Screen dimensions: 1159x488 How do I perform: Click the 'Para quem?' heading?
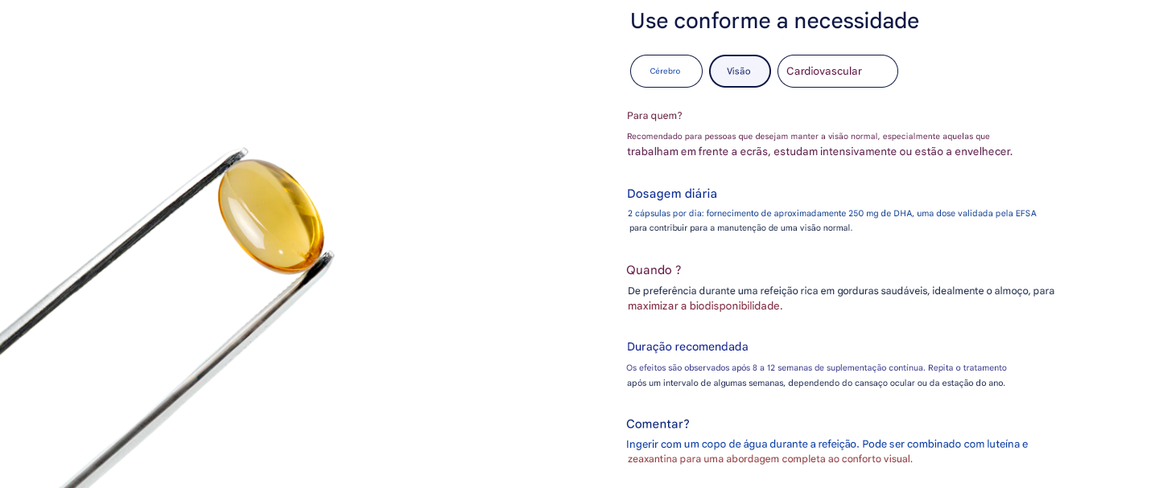click(654, 116)
